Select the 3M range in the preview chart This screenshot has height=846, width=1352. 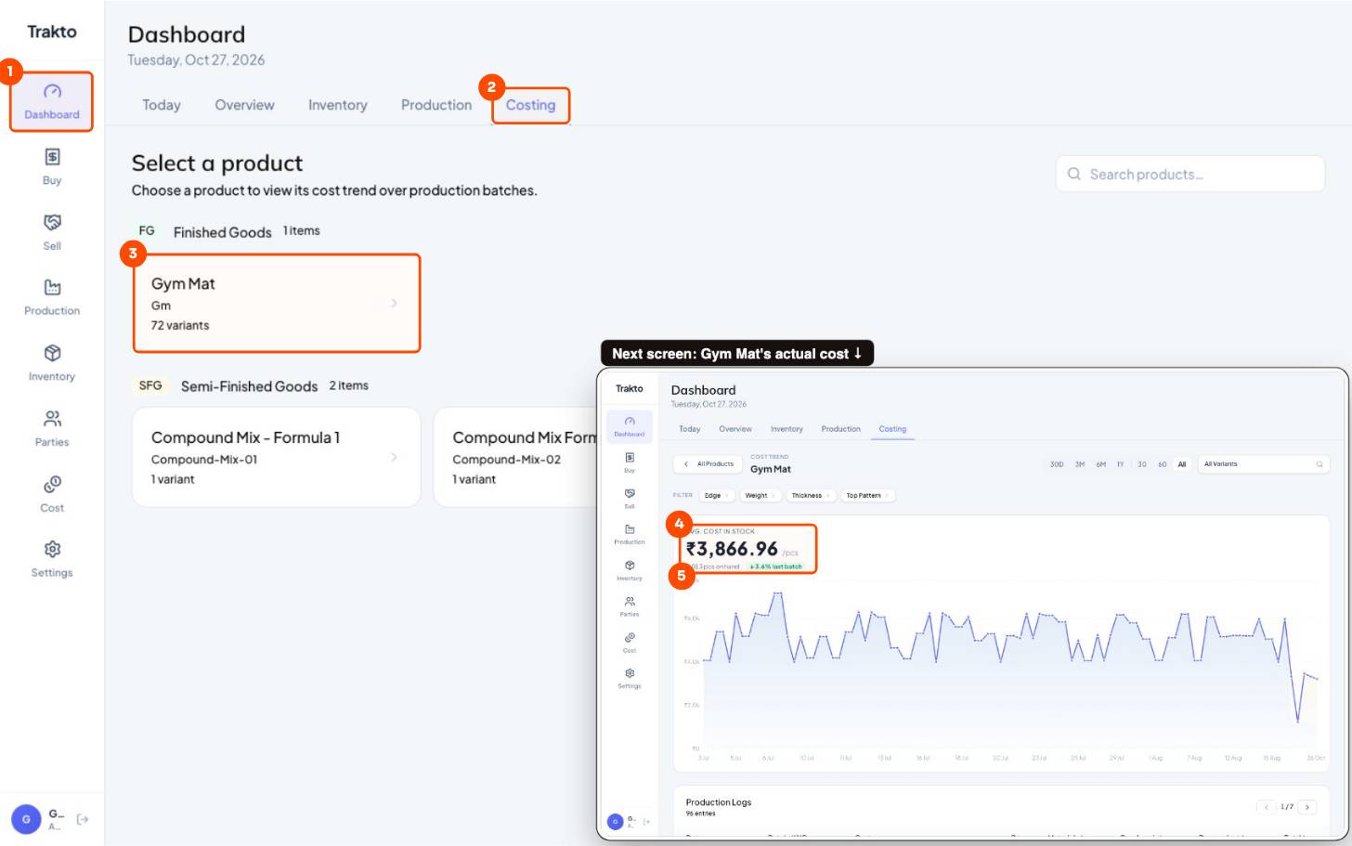(x=1080, y=464)
